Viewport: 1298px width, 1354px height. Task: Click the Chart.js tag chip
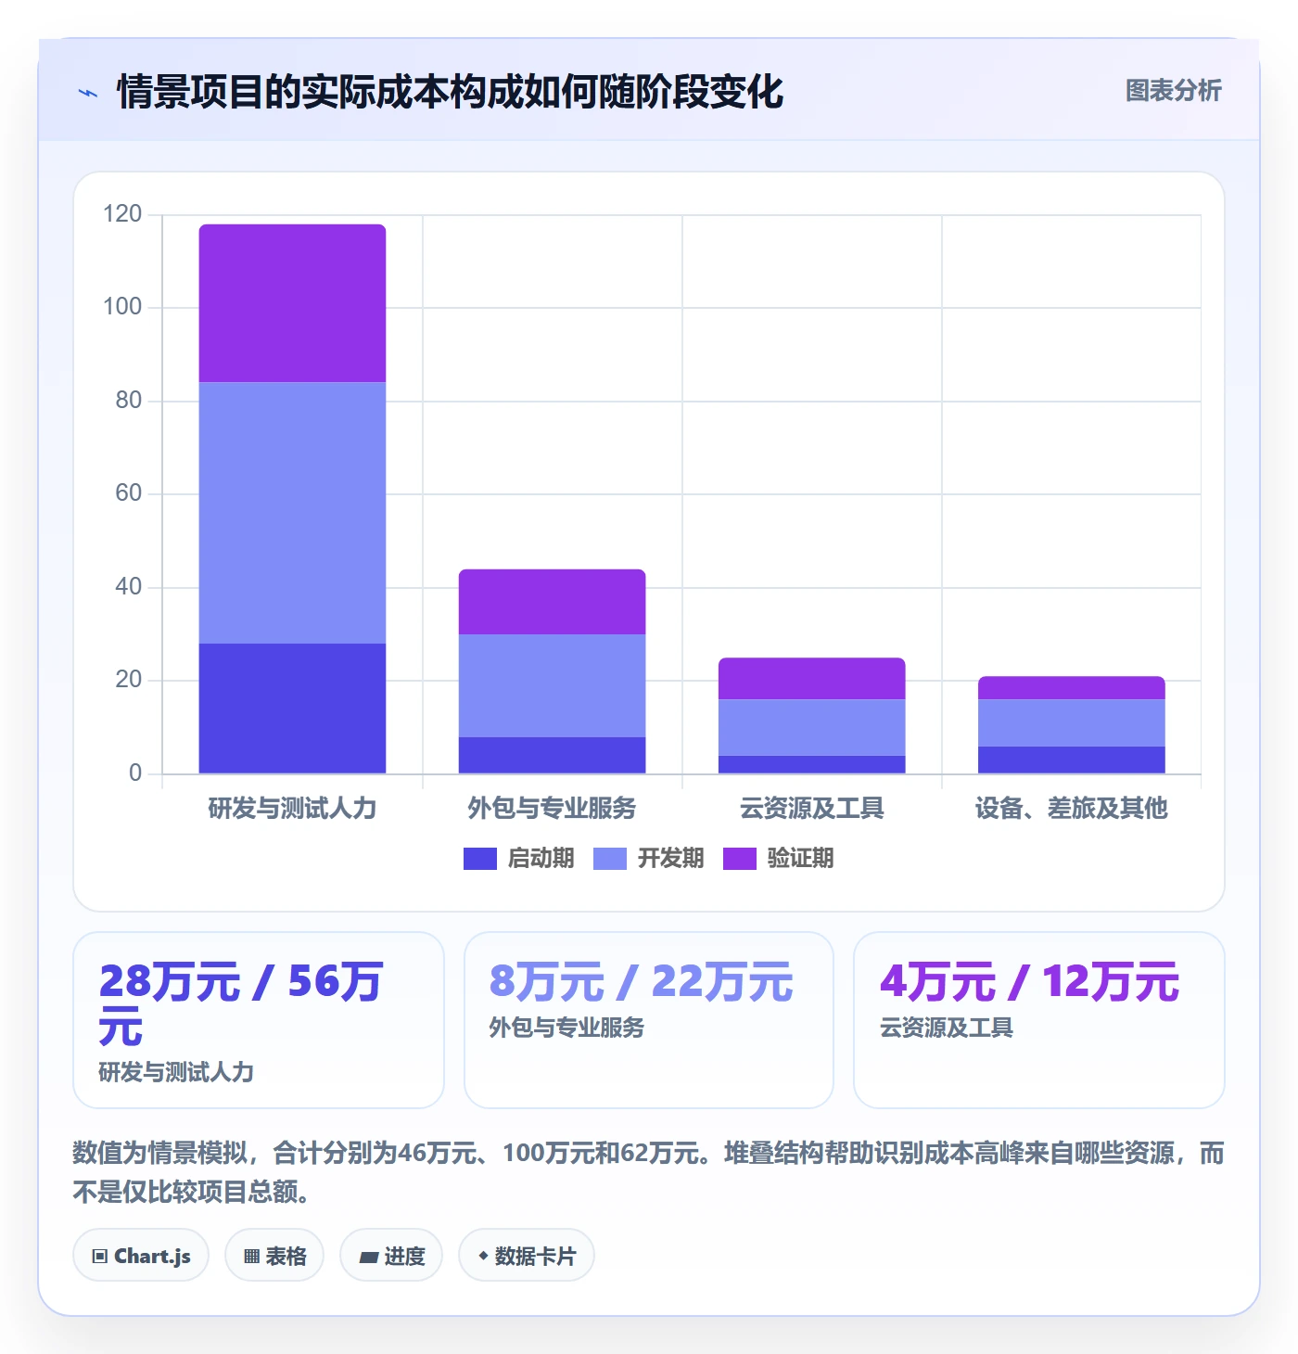(141, 1256)
